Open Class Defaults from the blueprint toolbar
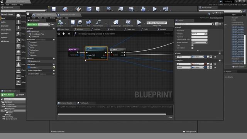The height and width of the screenshot is (139, 247). 128,23
